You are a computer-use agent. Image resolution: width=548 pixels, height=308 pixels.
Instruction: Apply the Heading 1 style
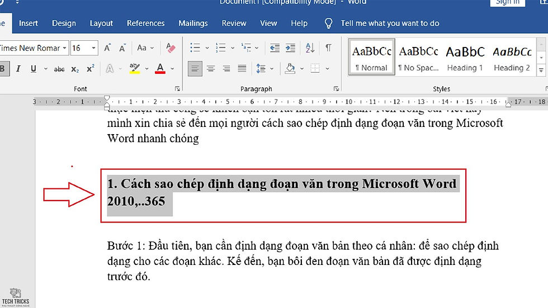[x=465, y=57]
